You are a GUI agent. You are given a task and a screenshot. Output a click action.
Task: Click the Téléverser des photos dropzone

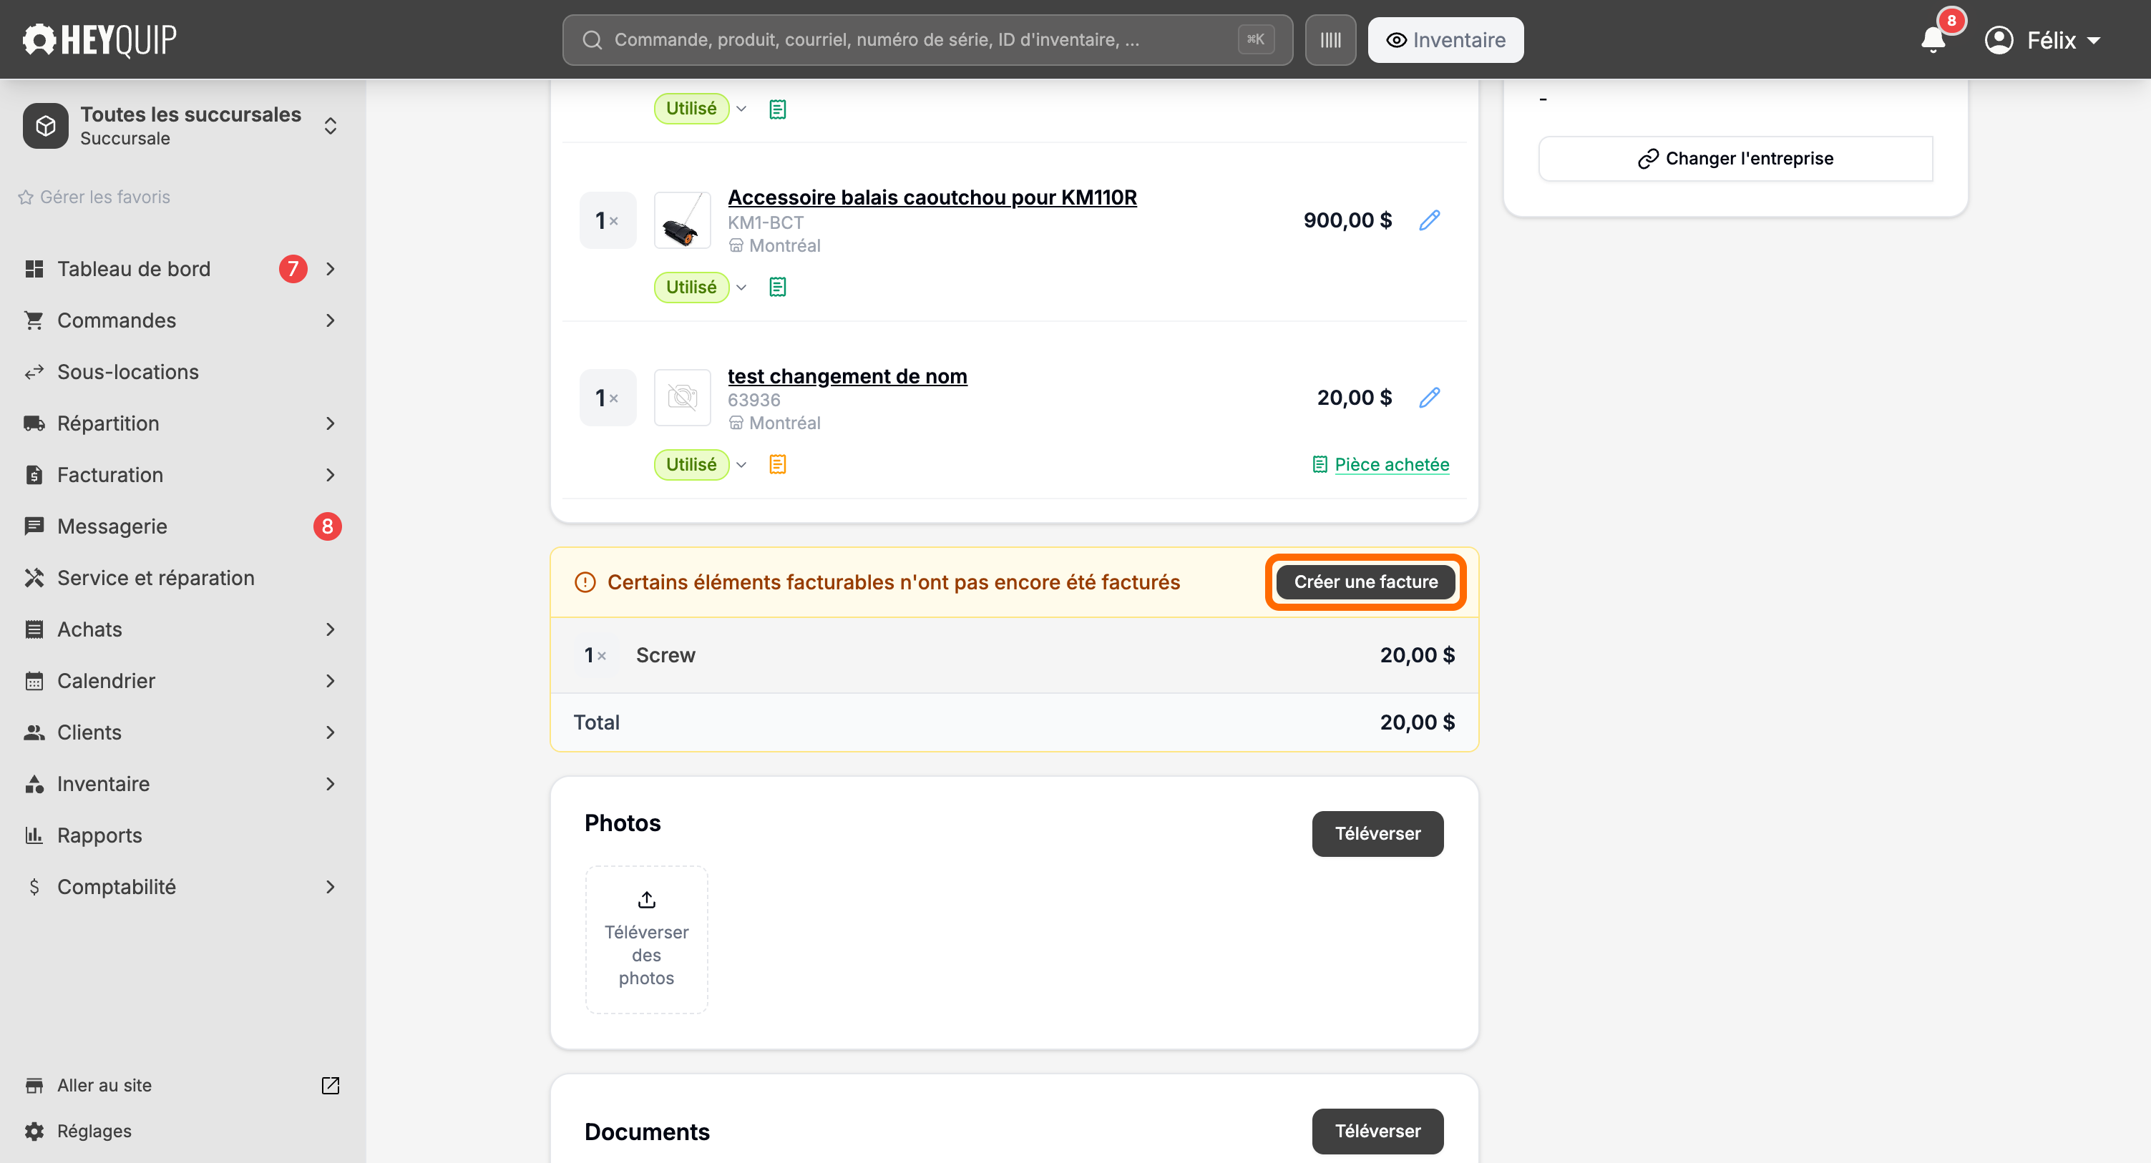point(646,940)
